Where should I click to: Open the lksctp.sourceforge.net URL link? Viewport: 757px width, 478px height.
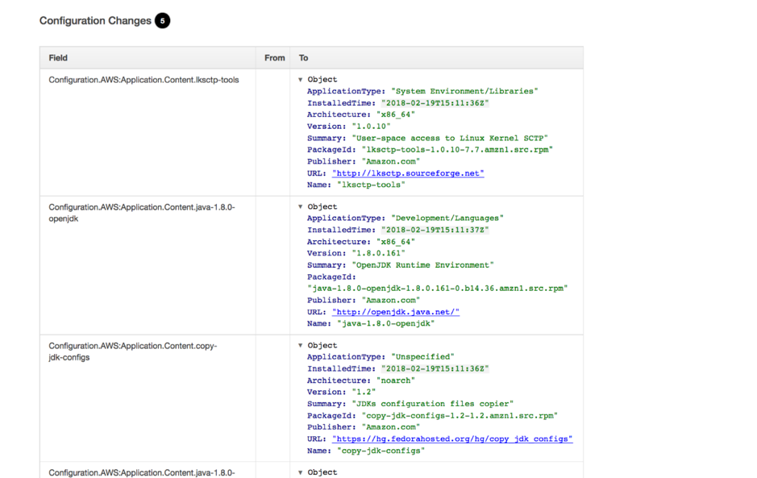tap(407, 173)
